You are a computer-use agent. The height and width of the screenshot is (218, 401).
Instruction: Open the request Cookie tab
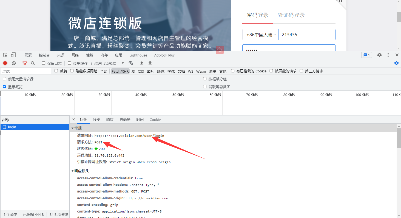coord(155,120)
